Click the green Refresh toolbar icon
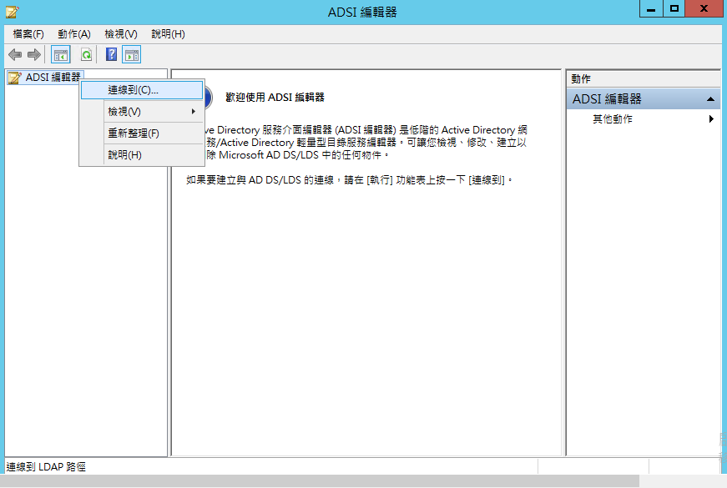The image size is (727, 488). tap(86, 55)
